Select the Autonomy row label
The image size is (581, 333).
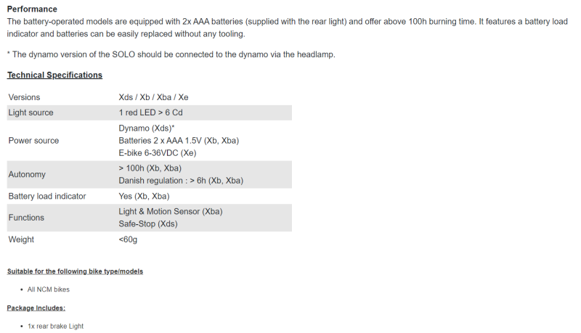(x=27, y=174)
